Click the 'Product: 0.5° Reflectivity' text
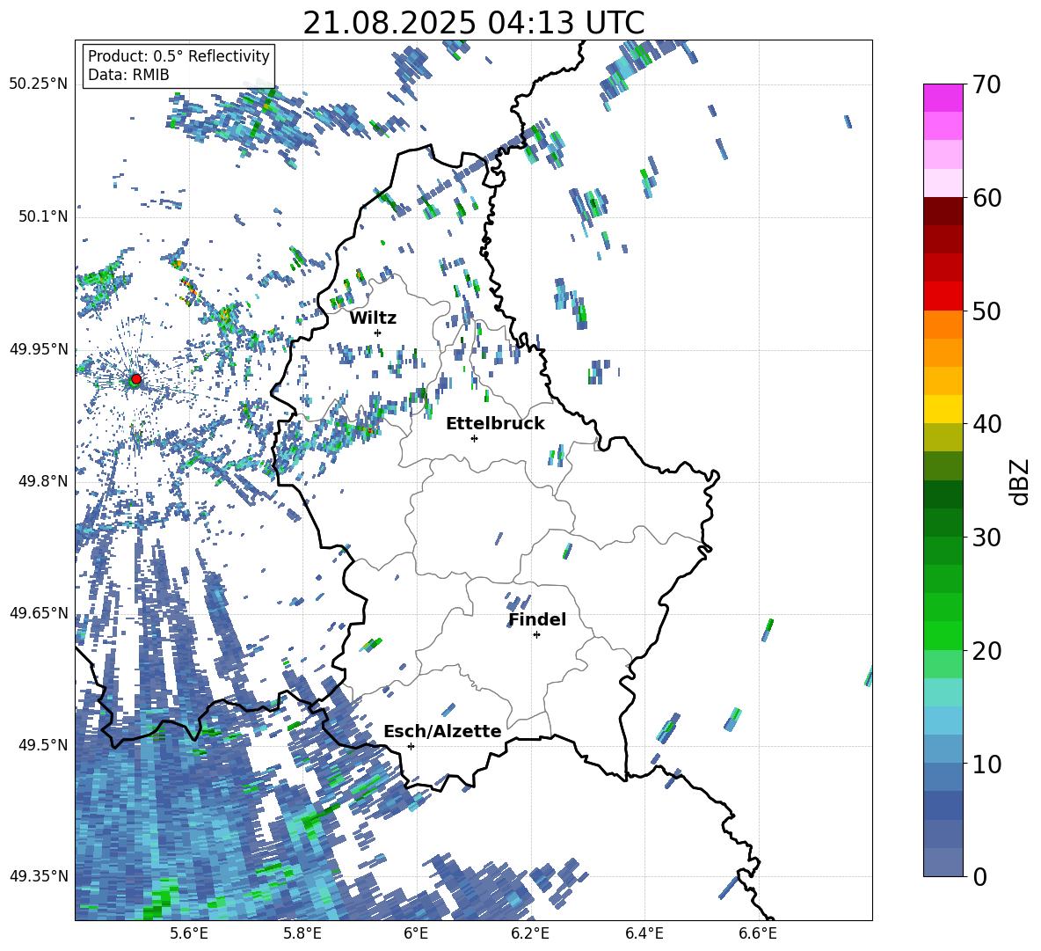The image size is (1041, 951). click(178, 56)
